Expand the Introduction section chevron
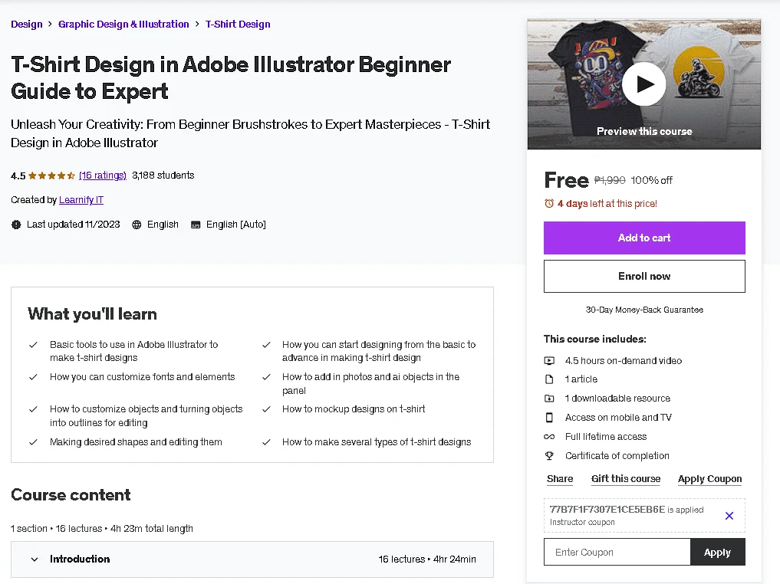The width and height of the screenshot is (780, 584). (x=35, y=559)
